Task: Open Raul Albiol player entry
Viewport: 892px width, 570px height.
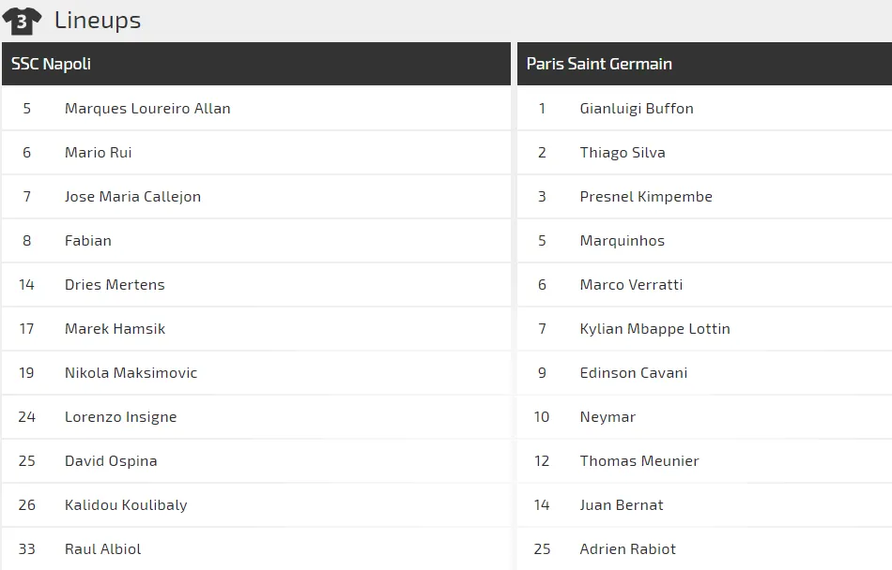Action: click(x=103, y=549)
